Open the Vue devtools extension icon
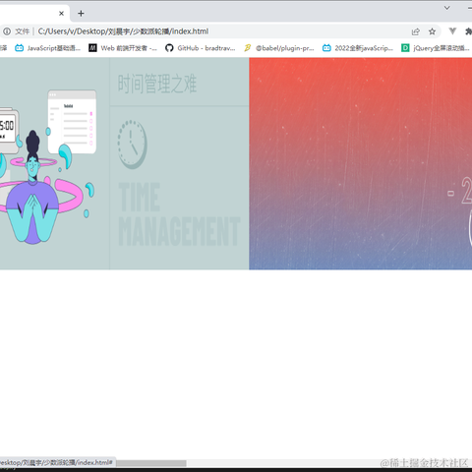The image size is (472, 472). click(452, 31)
